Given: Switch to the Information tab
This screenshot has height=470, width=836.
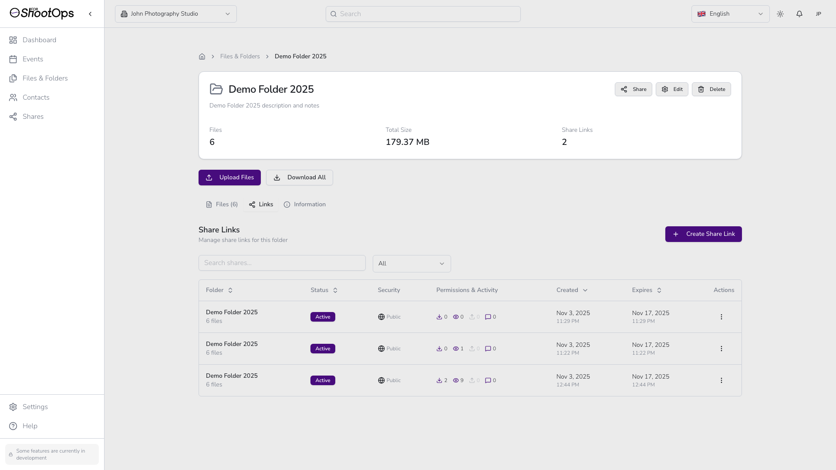Looking at the screenshot, I should 305,205.
